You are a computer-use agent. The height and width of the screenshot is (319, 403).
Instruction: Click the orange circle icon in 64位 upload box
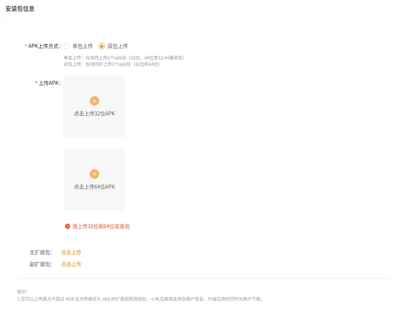coord(94,174)
